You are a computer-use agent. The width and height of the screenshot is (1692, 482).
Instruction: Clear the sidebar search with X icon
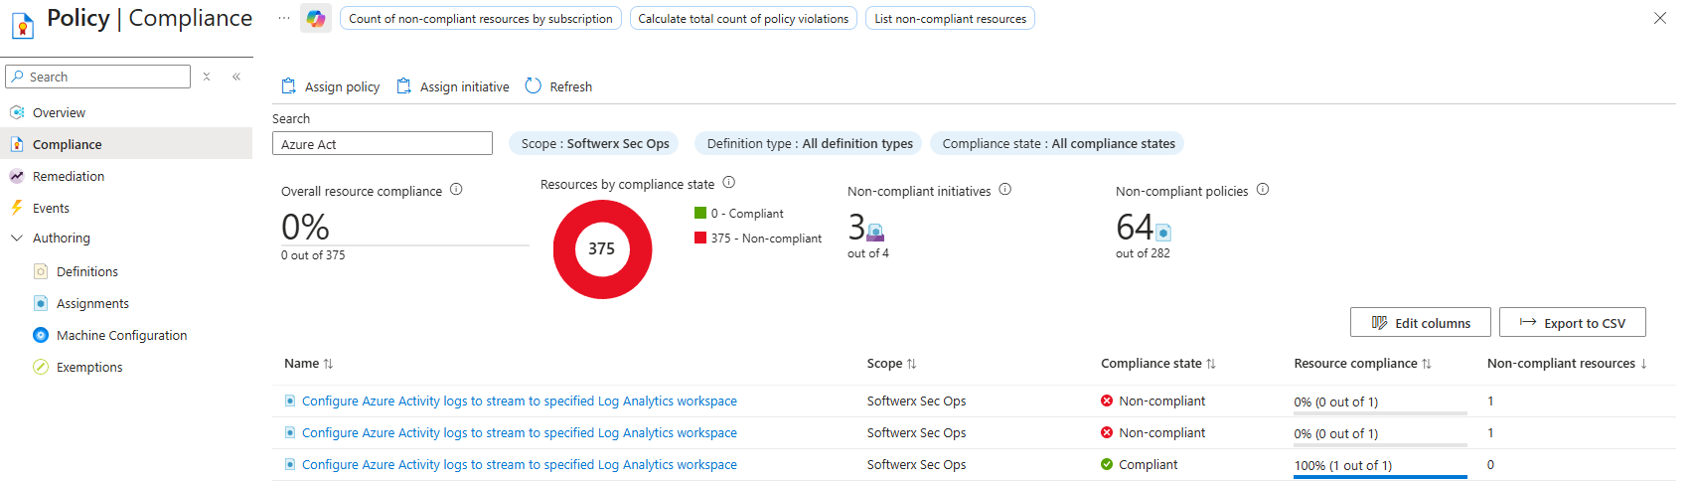207,77
